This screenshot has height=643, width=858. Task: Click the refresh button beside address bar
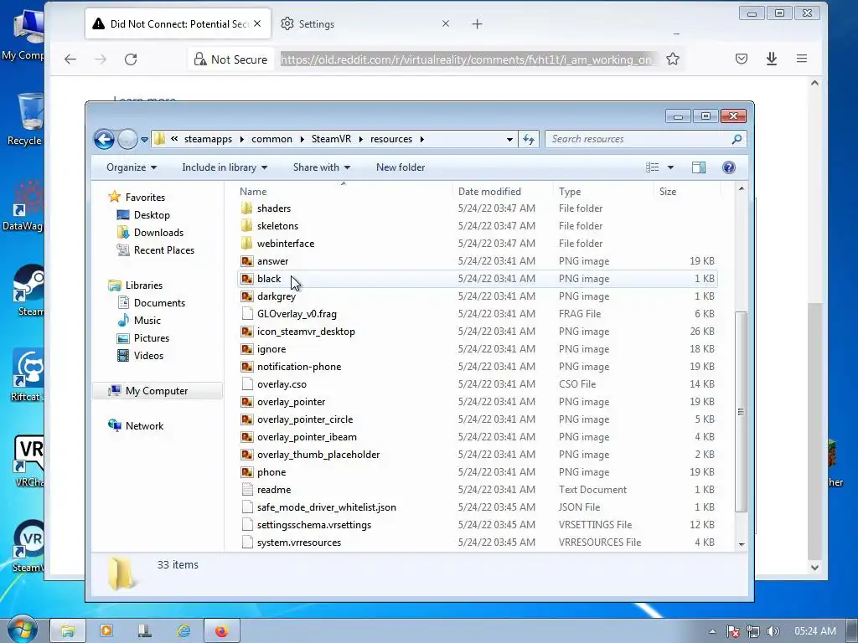[529, 139]
